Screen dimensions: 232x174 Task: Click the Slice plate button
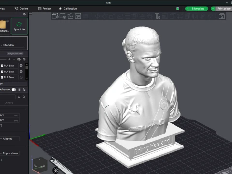pos(198,9)
